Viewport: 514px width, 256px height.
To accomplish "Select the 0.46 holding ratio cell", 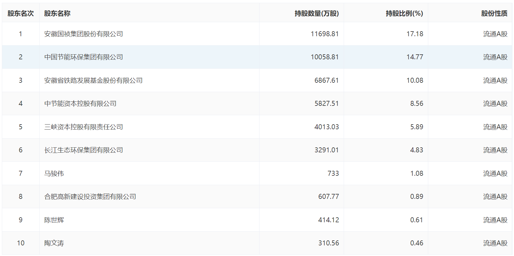I will click(x=416, y=243).
